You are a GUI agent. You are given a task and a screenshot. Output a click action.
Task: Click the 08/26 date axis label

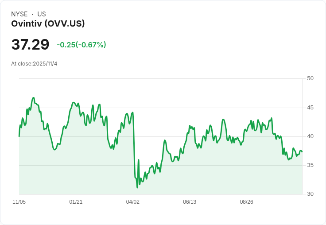pyautogui.click(x=247, y=202)
